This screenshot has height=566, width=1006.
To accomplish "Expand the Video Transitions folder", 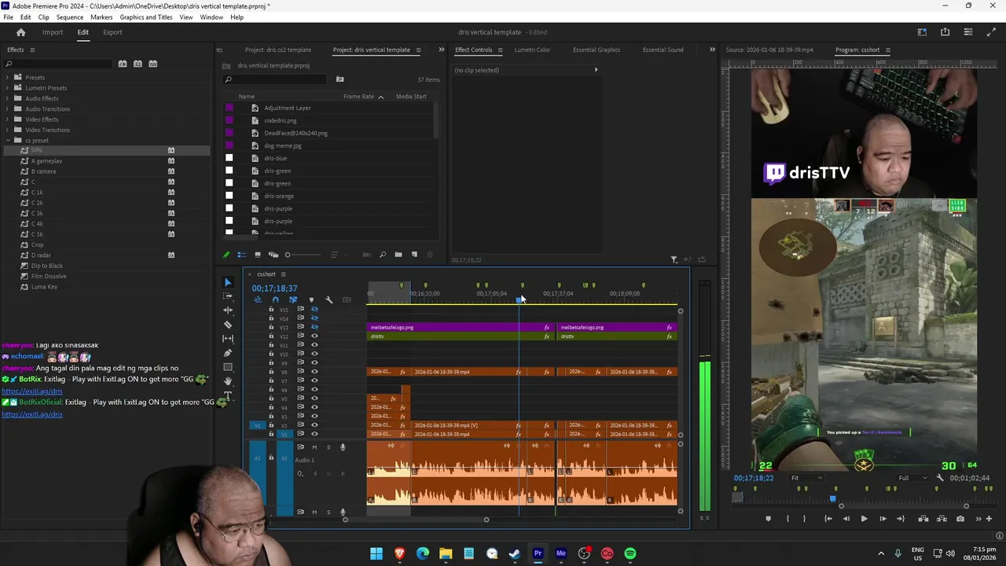I will point(7,130).
